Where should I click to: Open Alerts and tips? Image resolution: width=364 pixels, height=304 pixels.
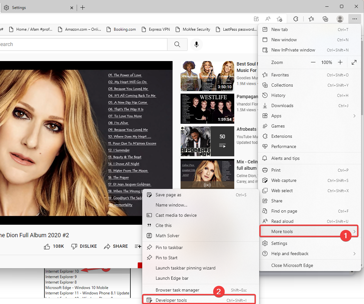309,158
